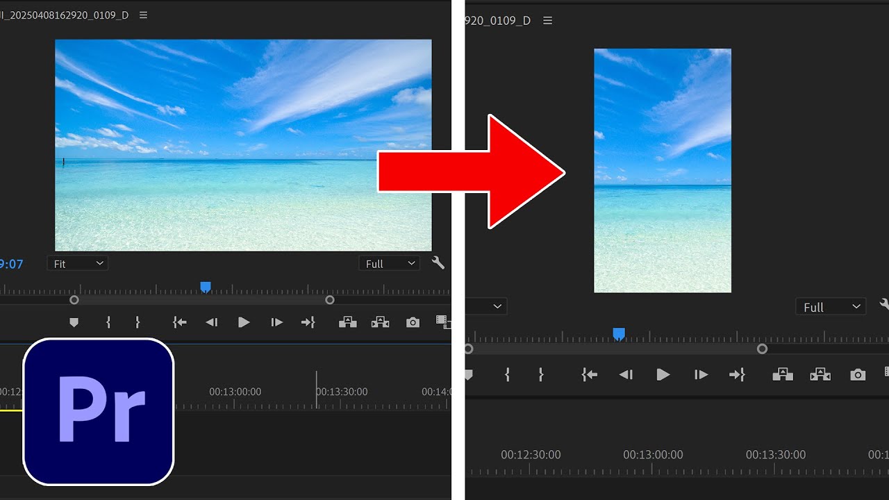Click left panel title ending 162920_0109_D
The width and height of the screenshot is (889, 500).
tap(65, 15)
